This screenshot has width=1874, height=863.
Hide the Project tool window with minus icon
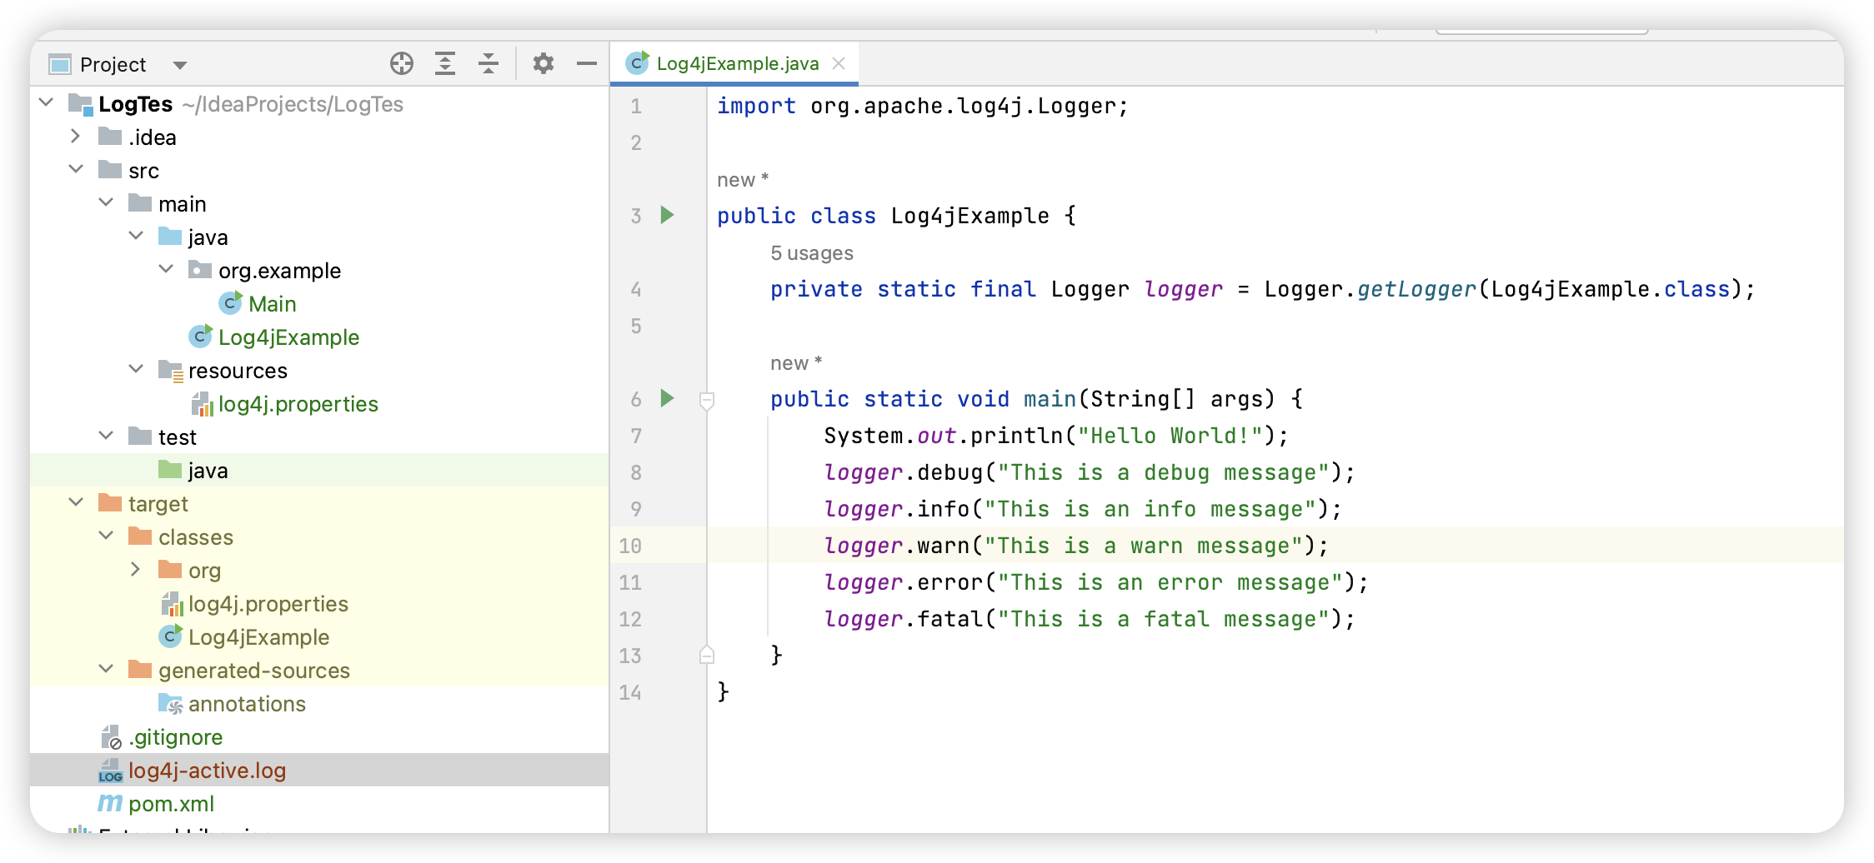coord(586,63)
